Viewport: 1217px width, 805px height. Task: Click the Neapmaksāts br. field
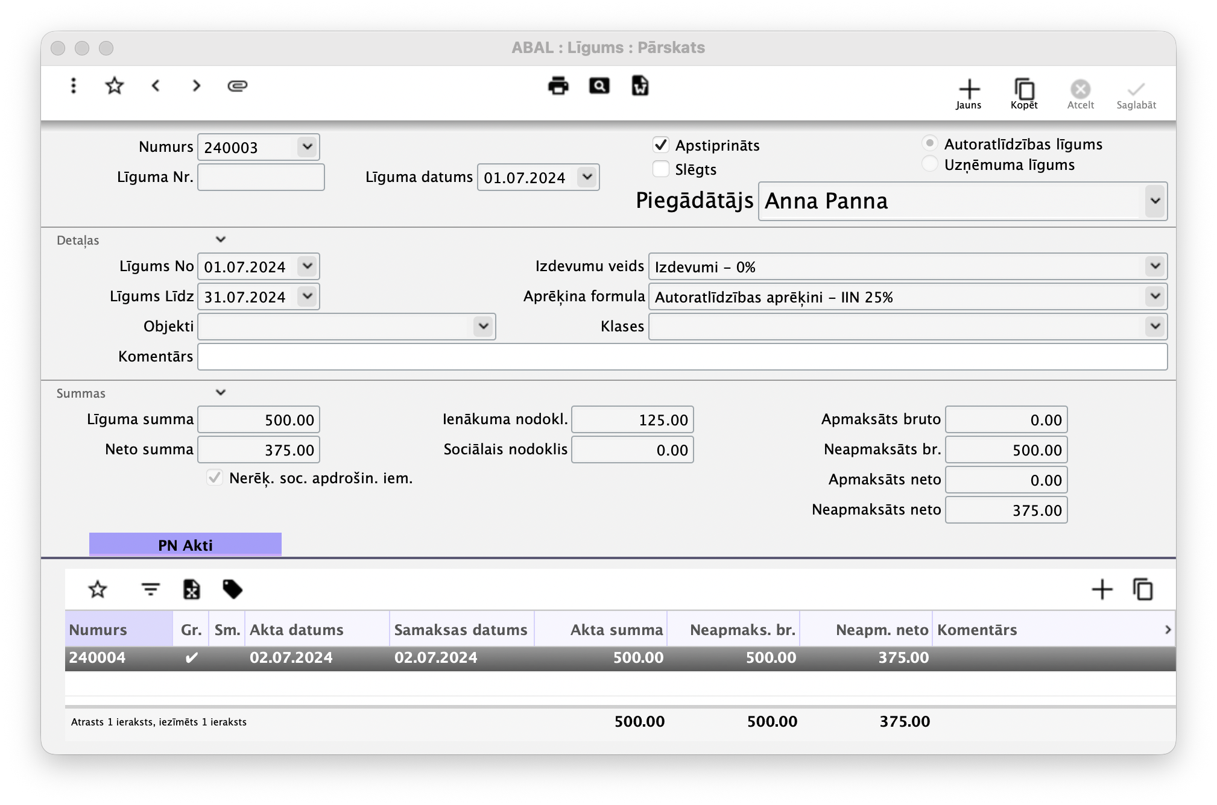coord(1007,449)
